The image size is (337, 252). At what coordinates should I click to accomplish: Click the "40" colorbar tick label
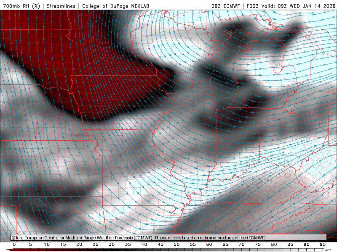click(144, 244)
